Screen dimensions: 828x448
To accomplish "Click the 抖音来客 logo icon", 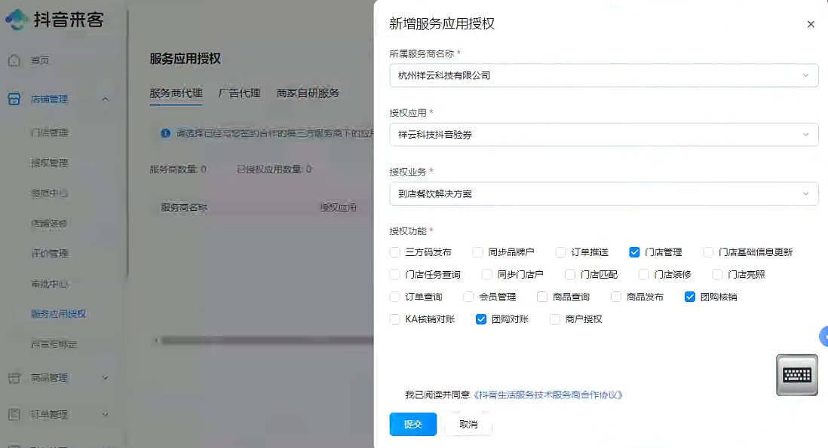I will coord(17,20).
